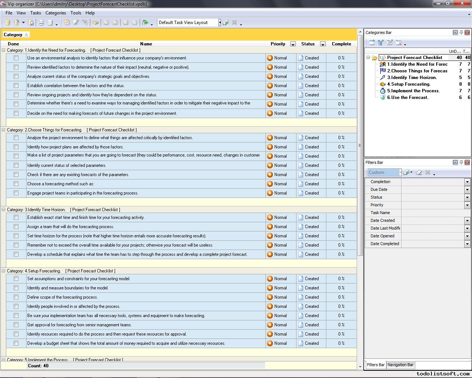
Task: Click the add category icon in Categories Bar
Action: (372, 43)
